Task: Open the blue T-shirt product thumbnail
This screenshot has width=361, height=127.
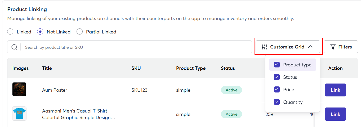Action: click(19, 114)
